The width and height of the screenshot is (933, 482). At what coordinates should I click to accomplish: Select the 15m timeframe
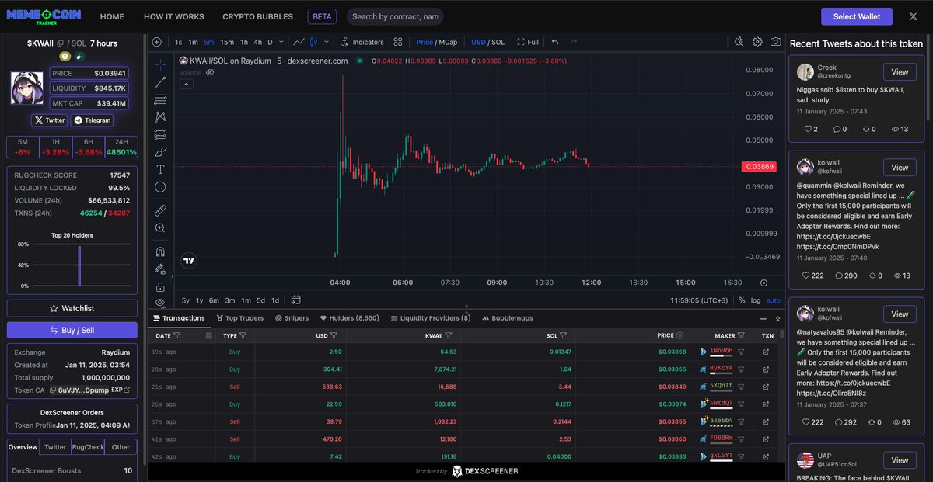tap(227, 42)
